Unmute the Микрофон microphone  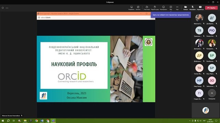tap(193, 8)
